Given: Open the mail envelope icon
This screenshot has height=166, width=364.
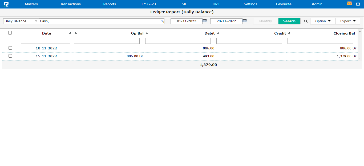Looking at the screenshot, I should coord(349,4).
